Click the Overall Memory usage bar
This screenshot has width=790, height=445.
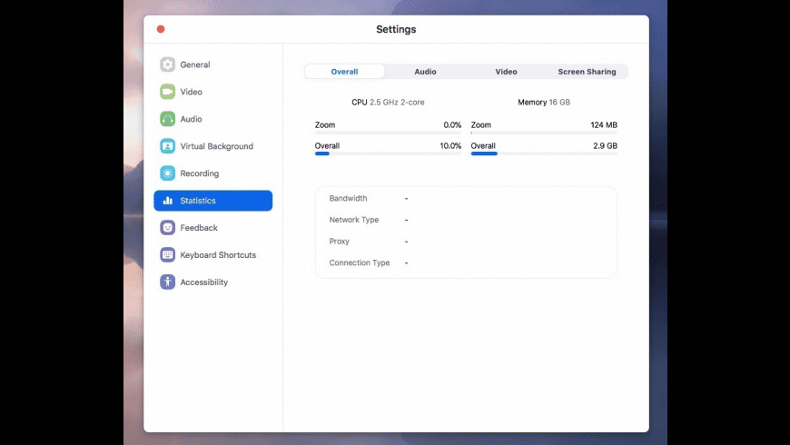(543, 153)
